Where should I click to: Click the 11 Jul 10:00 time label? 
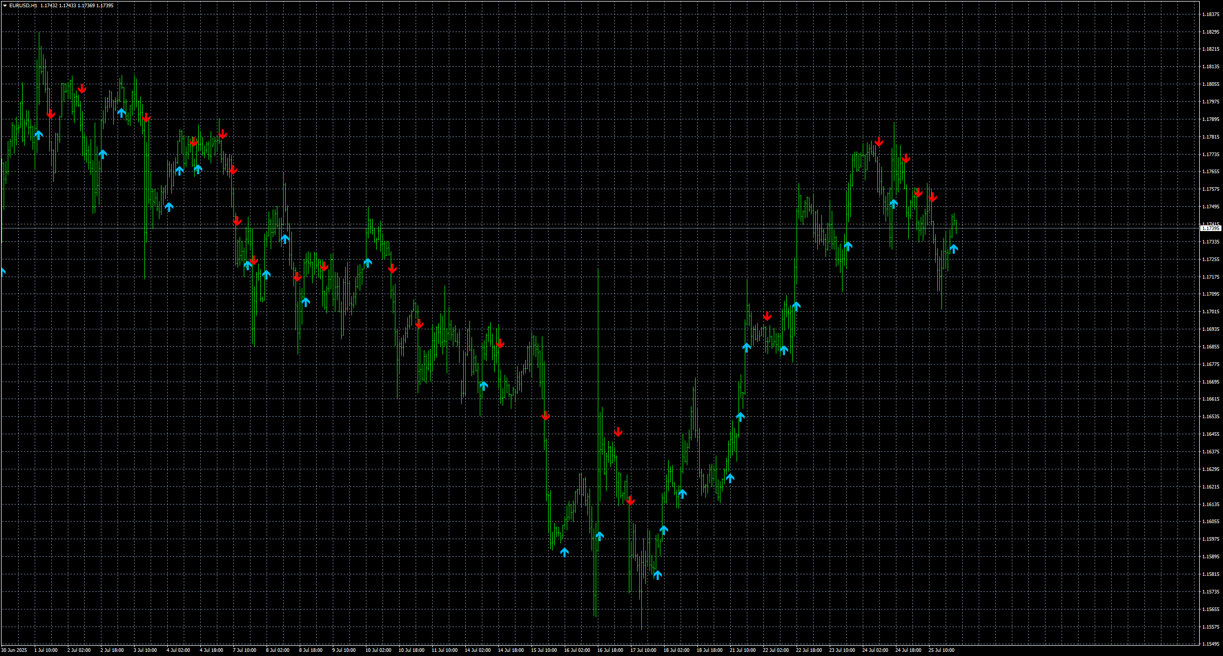click(x=445, y=650)
